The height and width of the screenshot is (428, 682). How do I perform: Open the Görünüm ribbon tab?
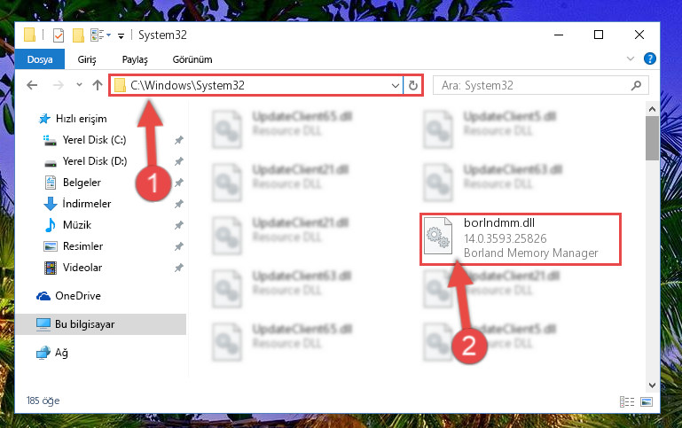pyautogui.click(x=192, y=59)
